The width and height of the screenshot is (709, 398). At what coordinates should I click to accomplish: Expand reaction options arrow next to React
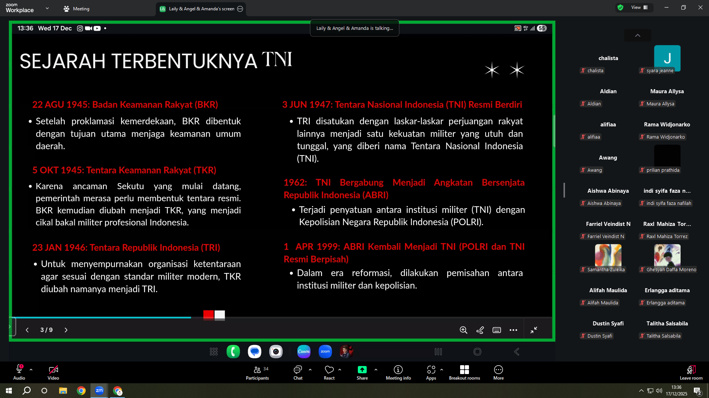tap(340, 370)
